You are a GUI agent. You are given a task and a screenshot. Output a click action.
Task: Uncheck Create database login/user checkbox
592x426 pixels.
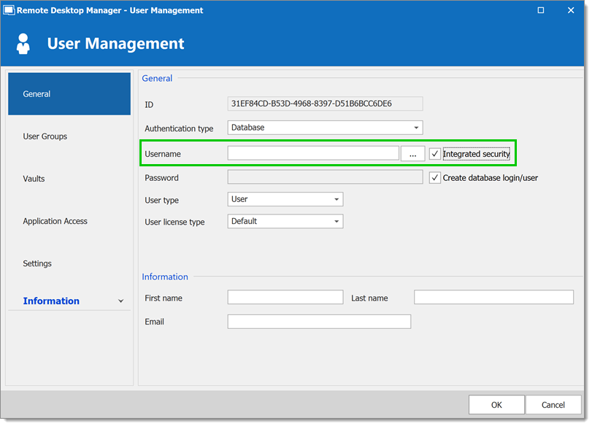tap(434, 178)
